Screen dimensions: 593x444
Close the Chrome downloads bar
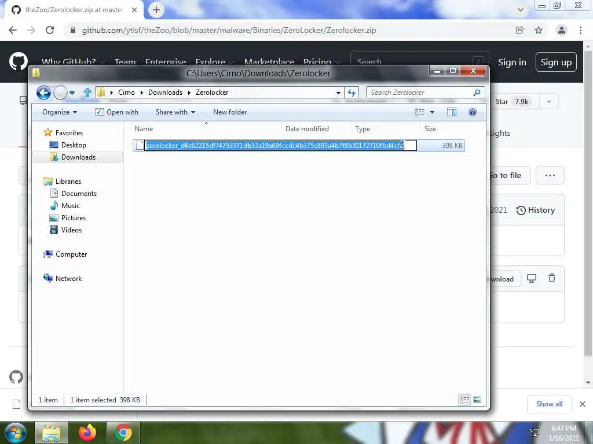tap(583, 404)
